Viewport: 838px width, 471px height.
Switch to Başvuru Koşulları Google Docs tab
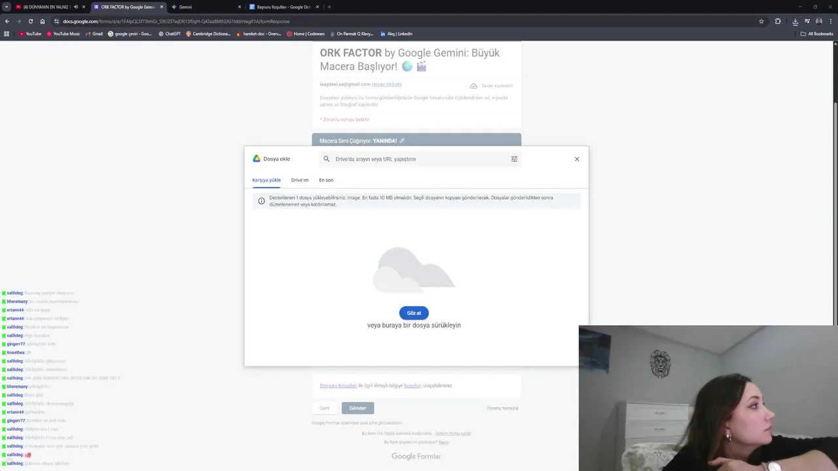point(283,7)
